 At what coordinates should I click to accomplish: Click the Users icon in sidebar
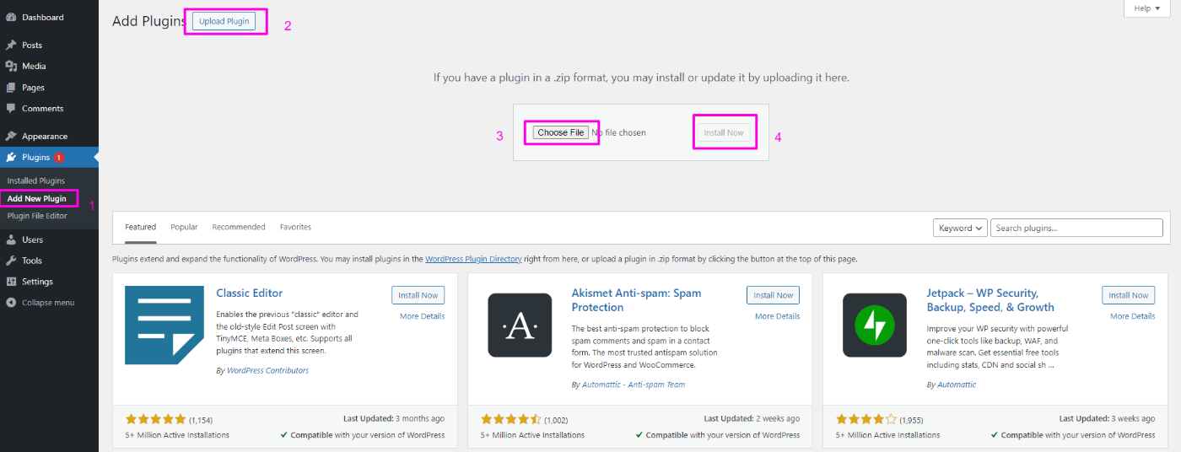(x=11, y=240)
